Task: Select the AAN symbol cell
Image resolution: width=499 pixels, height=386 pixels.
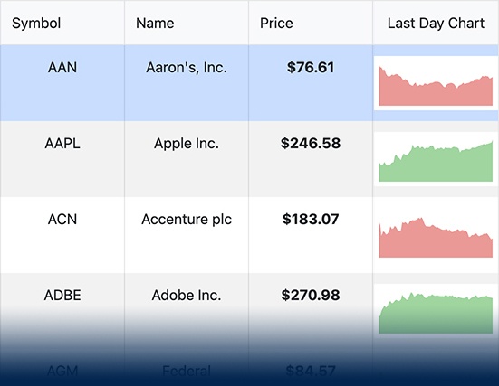Action: [62, 83]
